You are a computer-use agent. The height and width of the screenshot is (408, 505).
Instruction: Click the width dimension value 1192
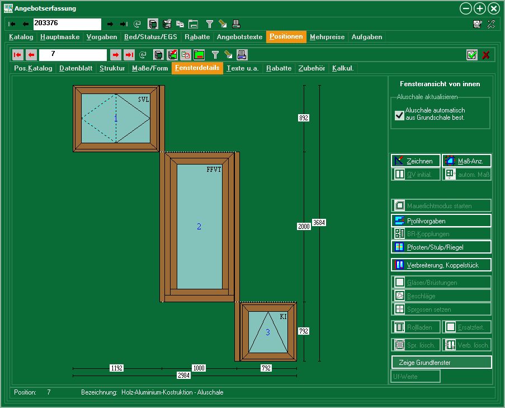point(116,368)
